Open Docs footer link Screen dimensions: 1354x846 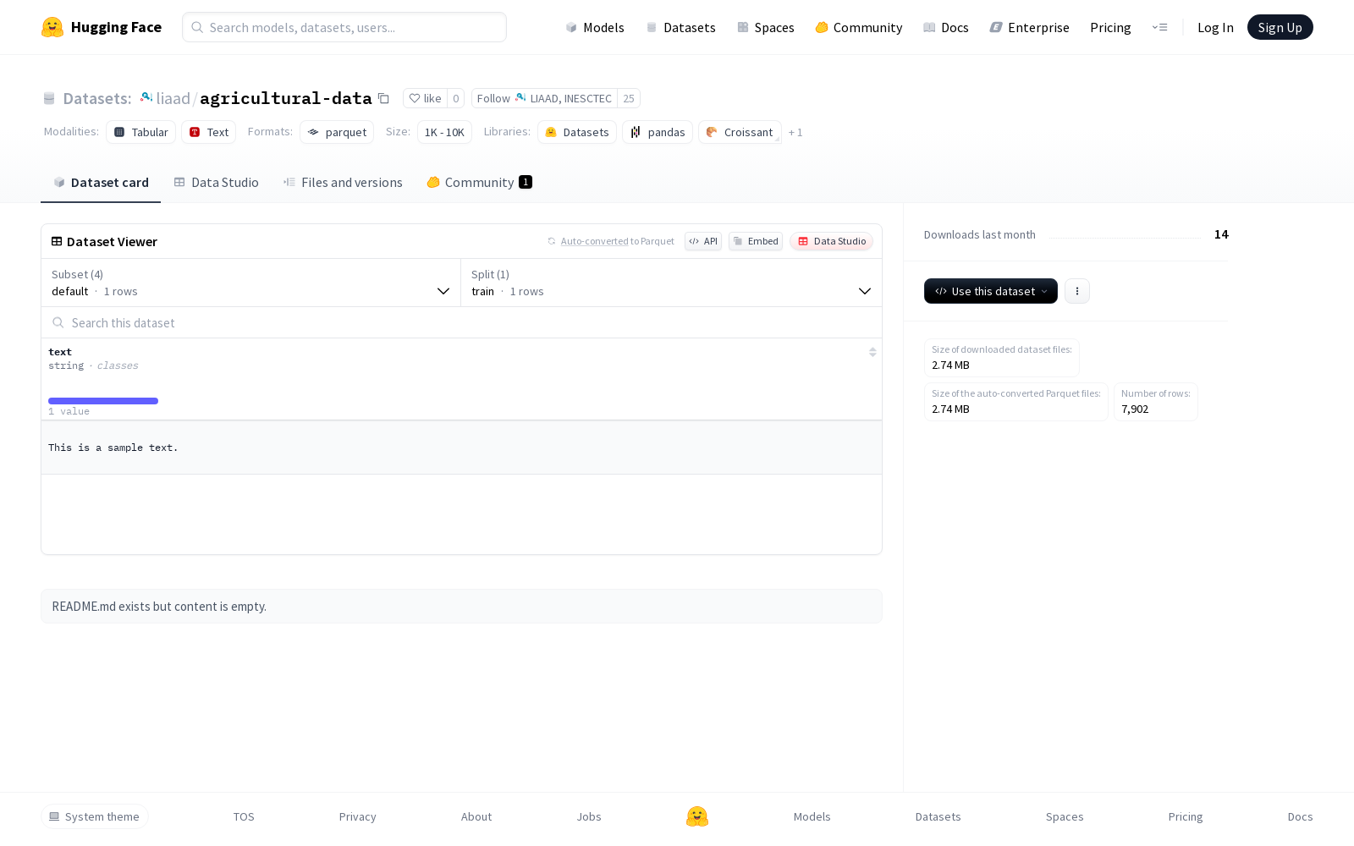[1301, 816]
